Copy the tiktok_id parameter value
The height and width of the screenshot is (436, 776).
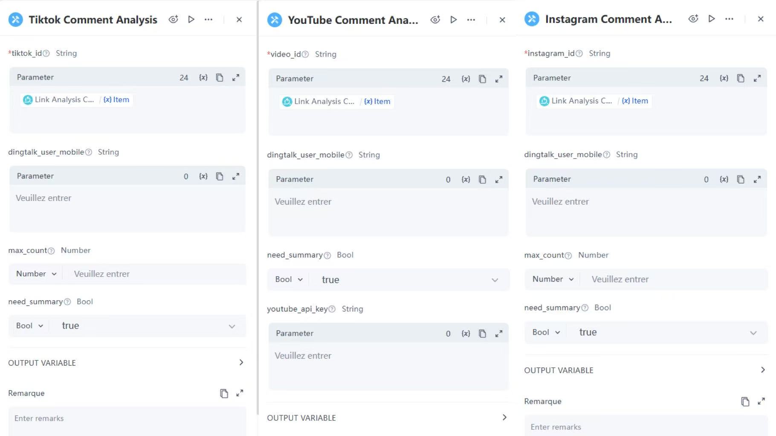coord(220,77)
